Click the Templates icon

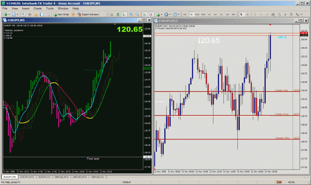175,14
